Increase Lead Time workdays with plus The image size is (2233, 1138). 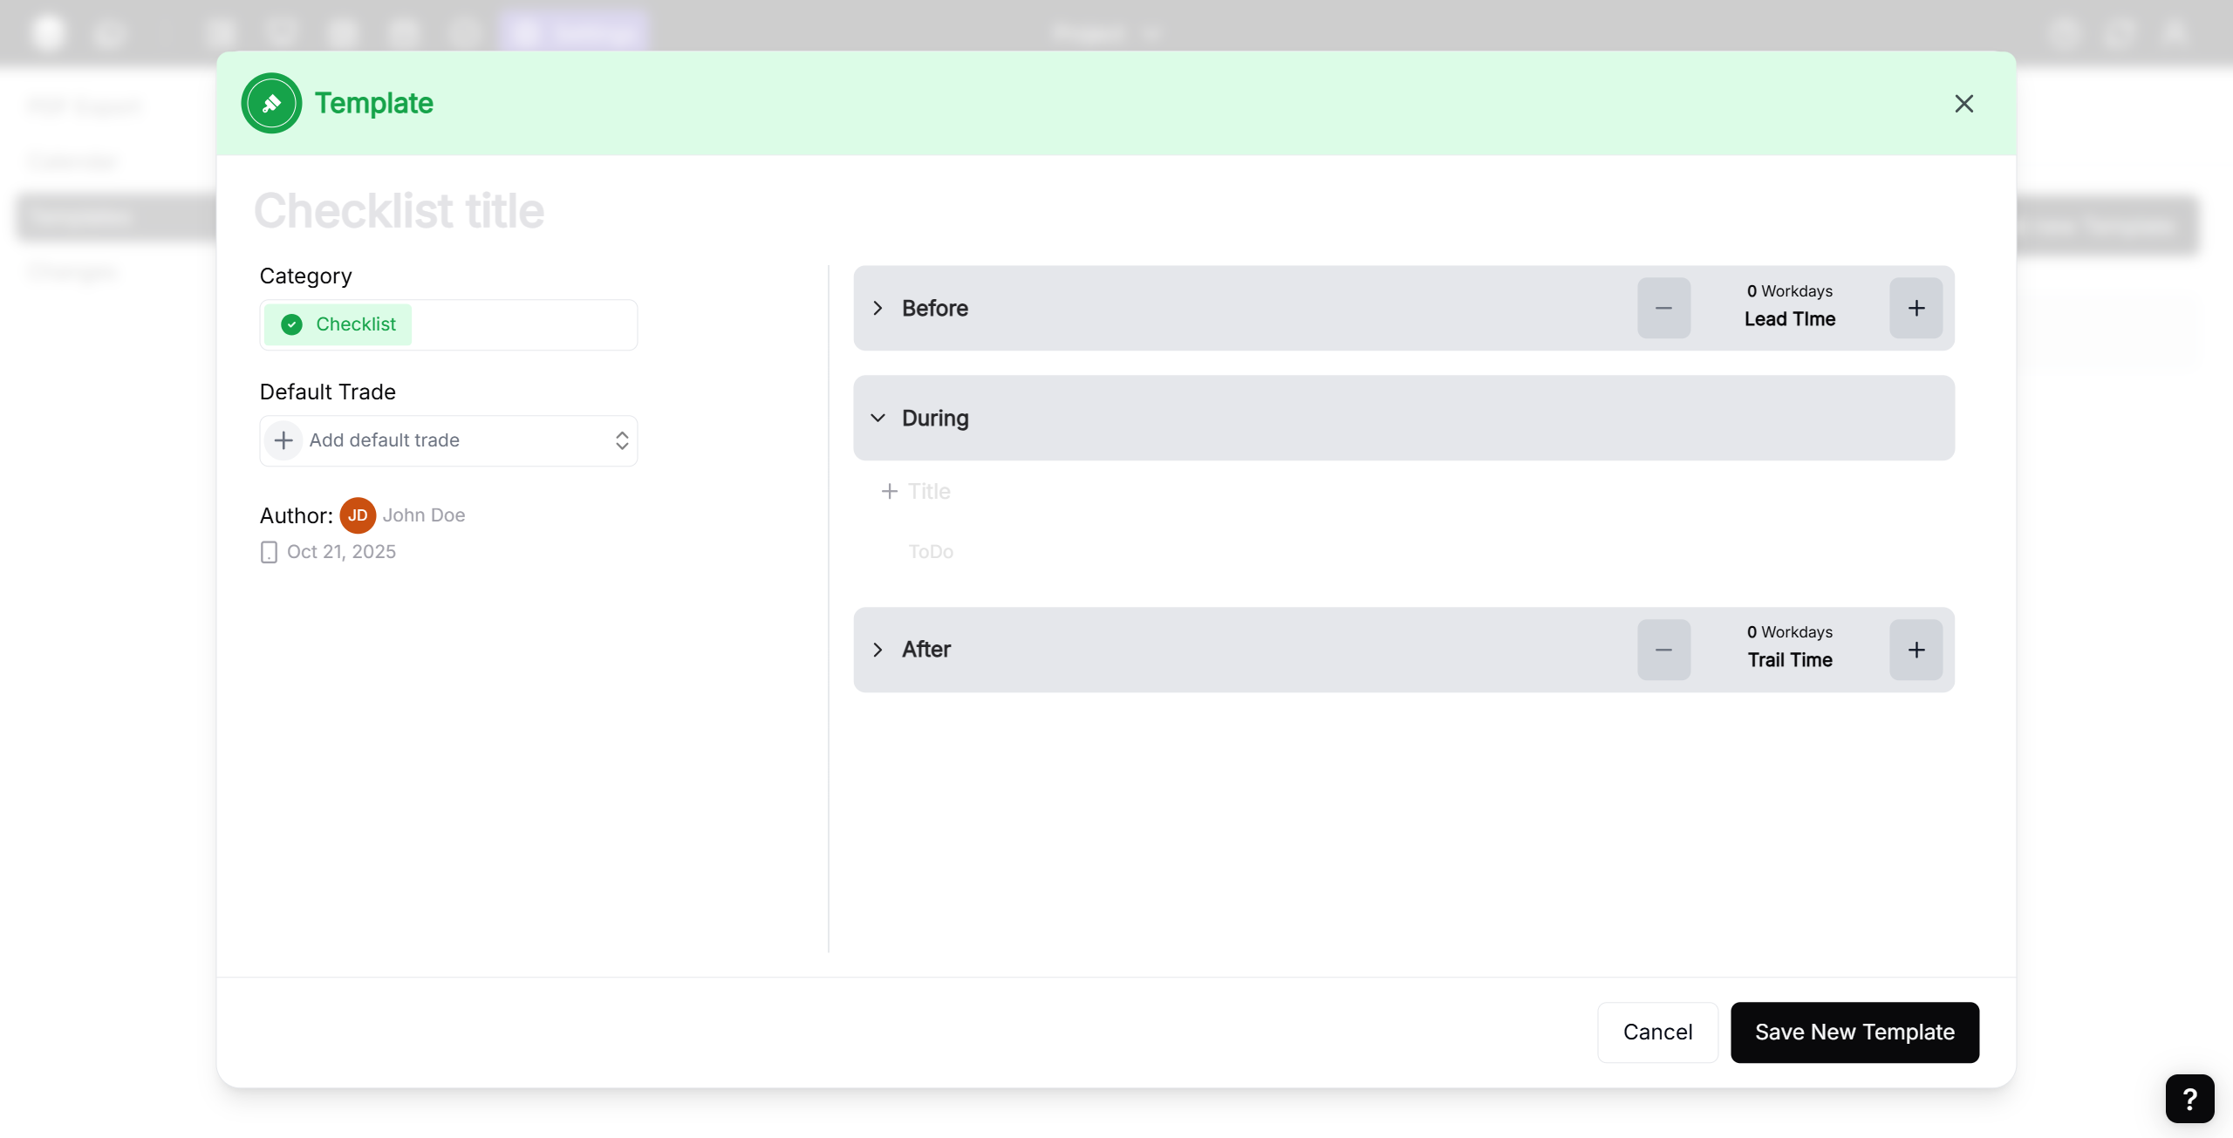click(1915, 308)
